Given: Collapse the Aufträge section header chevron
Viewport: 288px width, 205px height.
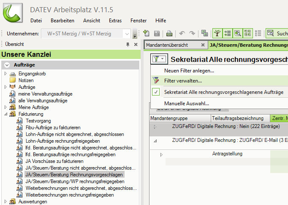Looking at the screenshot, I should tap(7, 65).
